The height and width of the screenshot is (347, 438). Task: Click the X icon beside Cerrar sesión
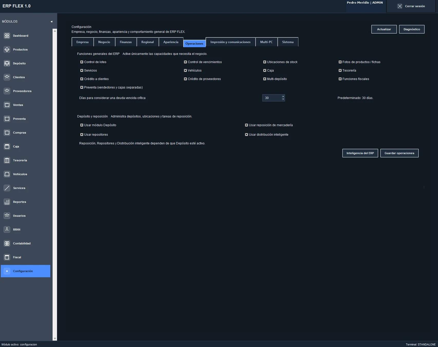[400, 6]
